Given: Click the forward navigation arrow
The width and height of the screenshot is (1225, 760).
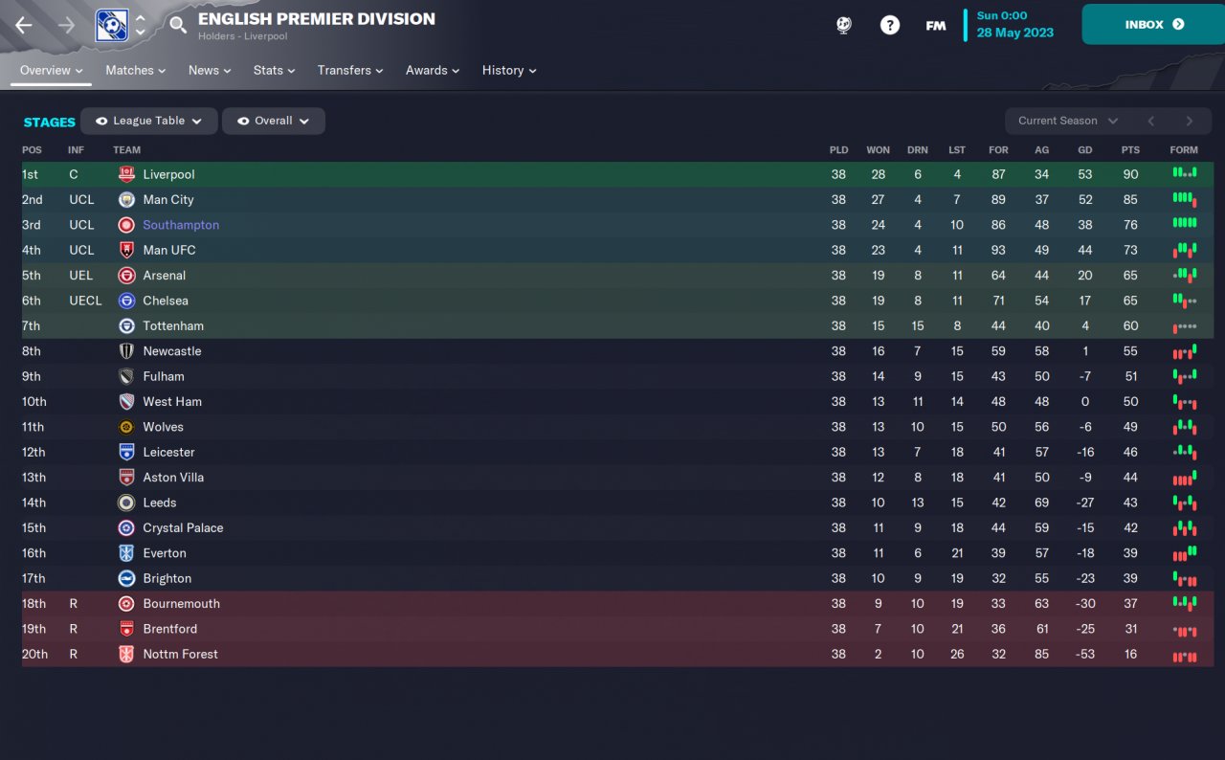Looking at the screenshot, I should tap(66, 26).
